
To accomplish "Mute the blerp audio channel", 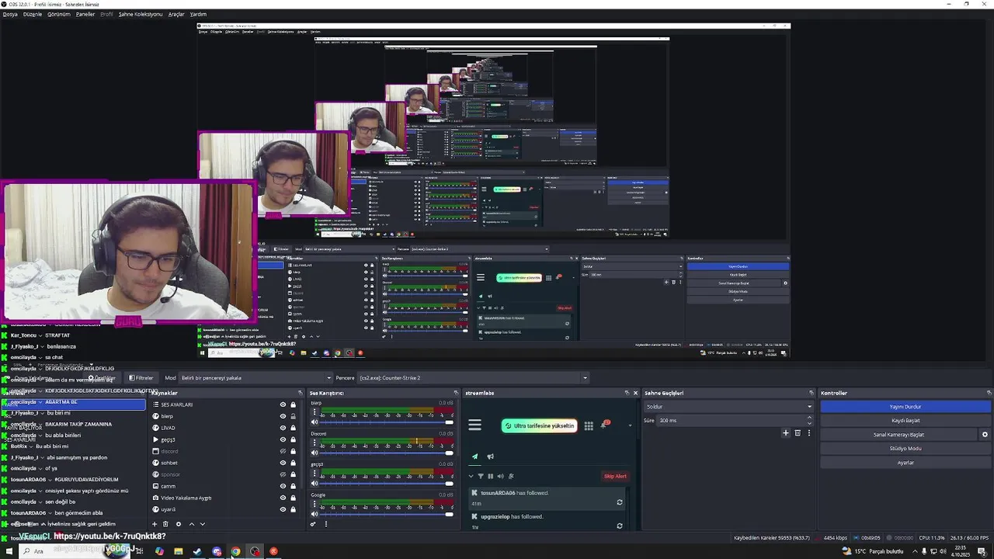I will coord(315,422).
